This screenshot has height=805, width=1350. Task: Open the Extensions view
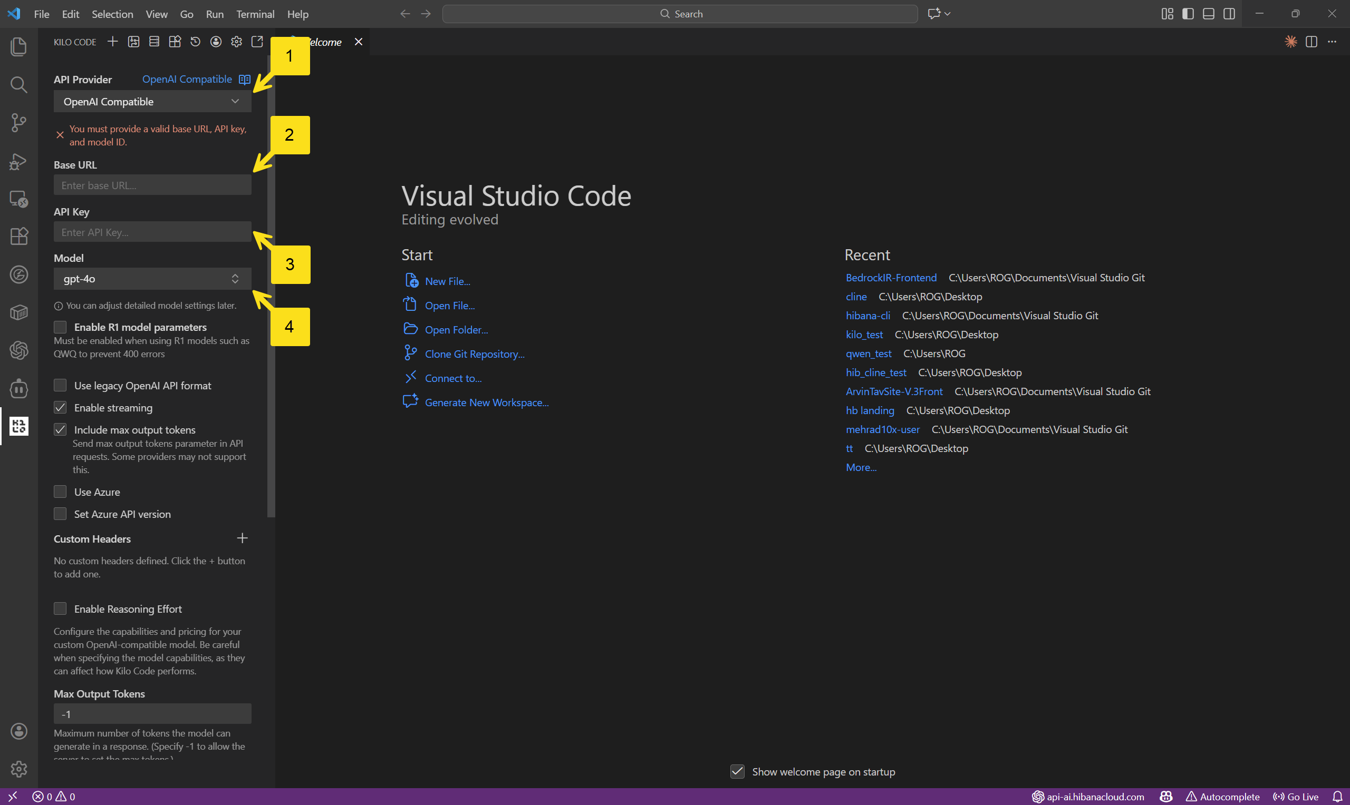coord(19,236)
